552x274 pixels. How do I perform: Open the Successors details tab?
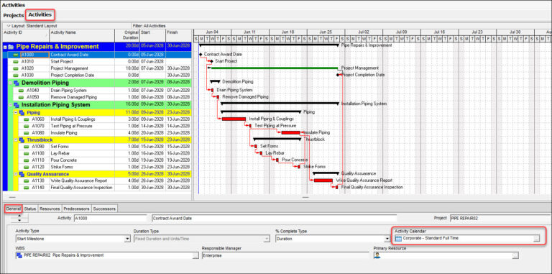(104, 209)
